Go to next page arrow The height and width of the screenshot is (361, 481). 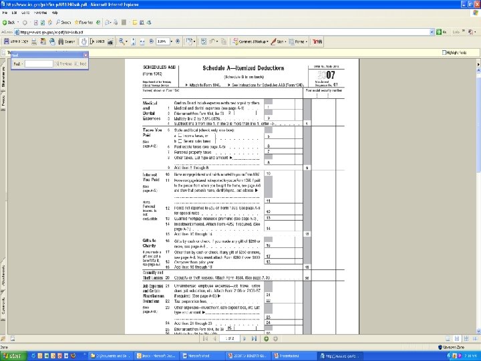[x=245, y=338]
